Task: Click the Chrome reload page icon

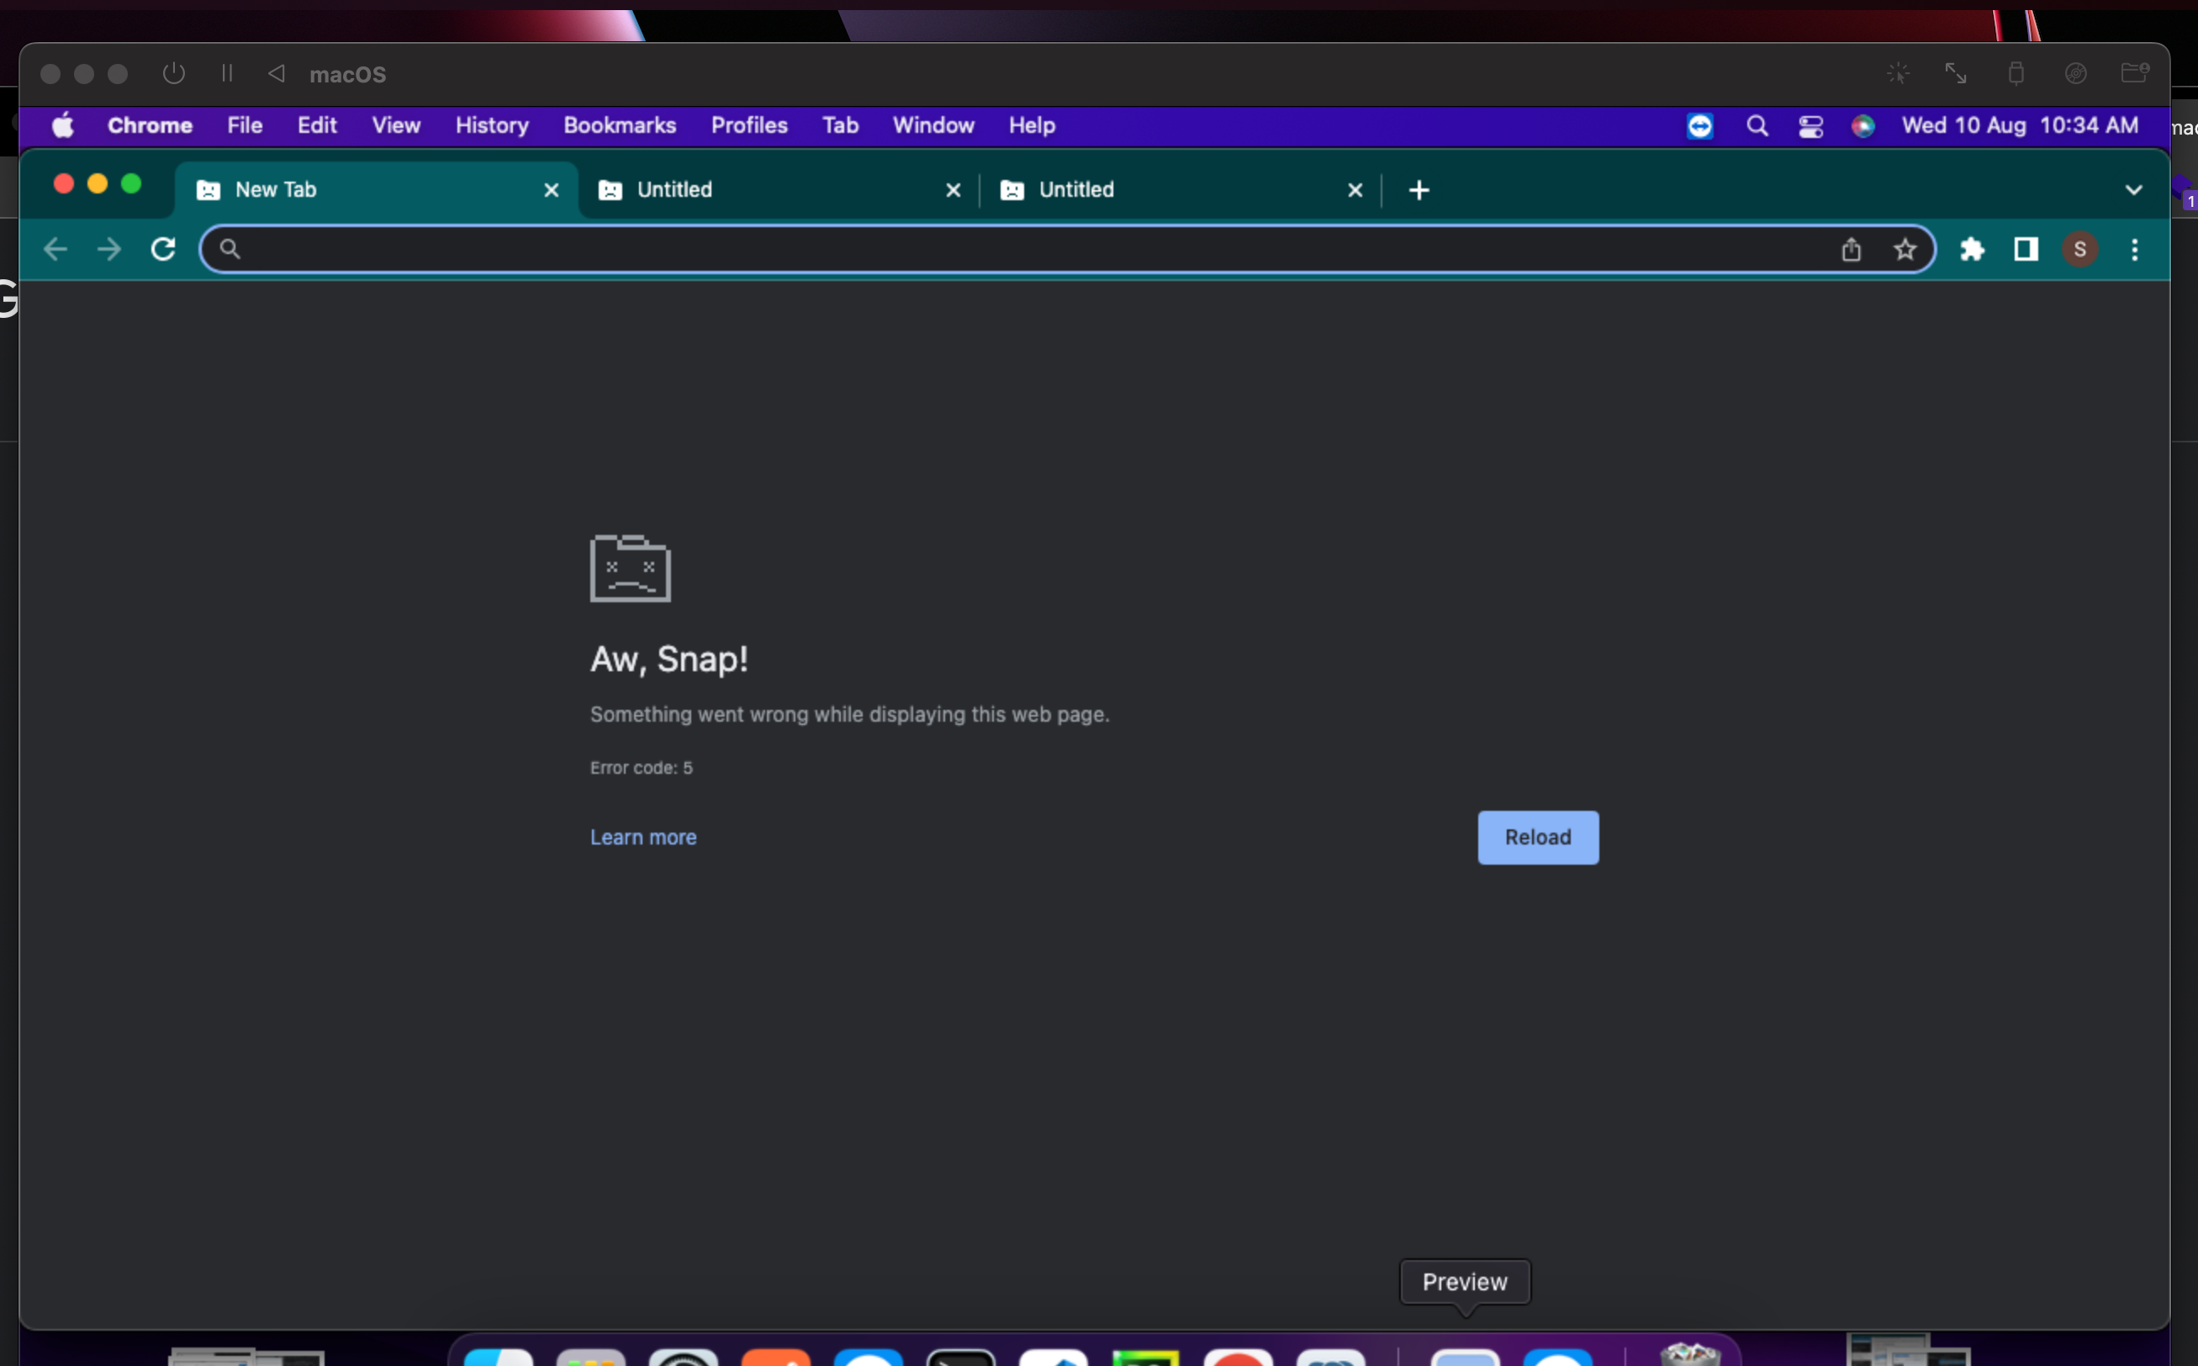Action: pos(162,249)
